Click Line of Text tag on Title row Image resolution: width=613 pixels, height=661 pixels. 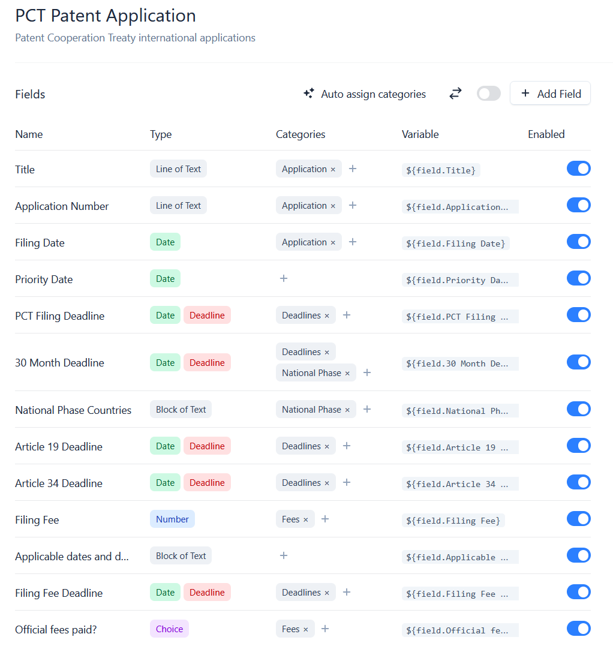pos(178,169)
